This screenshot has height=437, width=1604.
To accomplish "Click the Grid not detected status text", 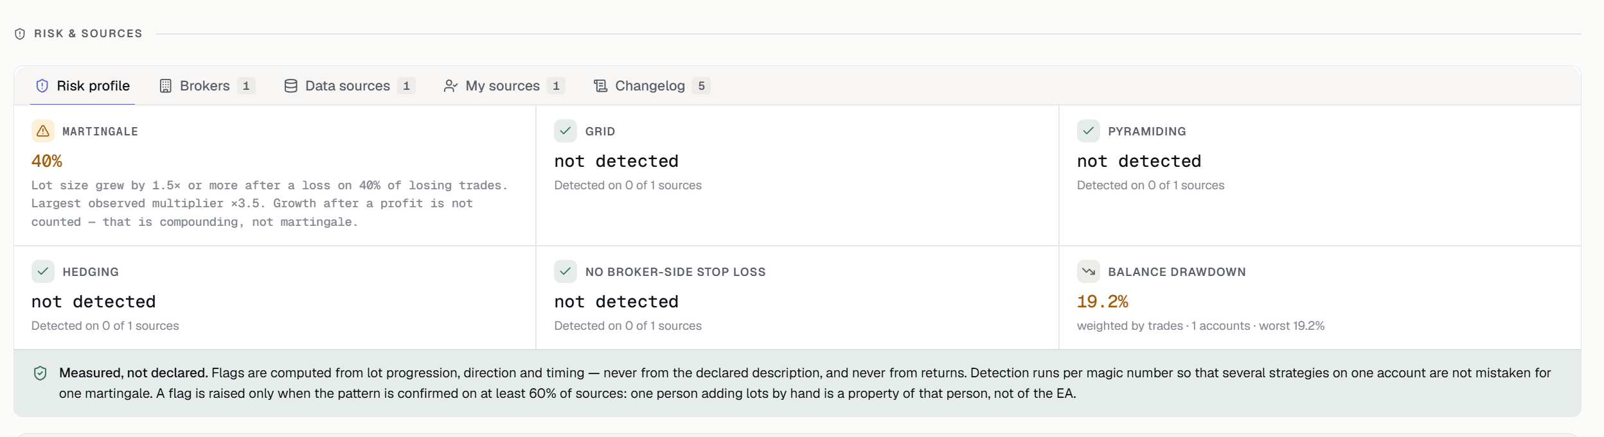I will [616, 161].
